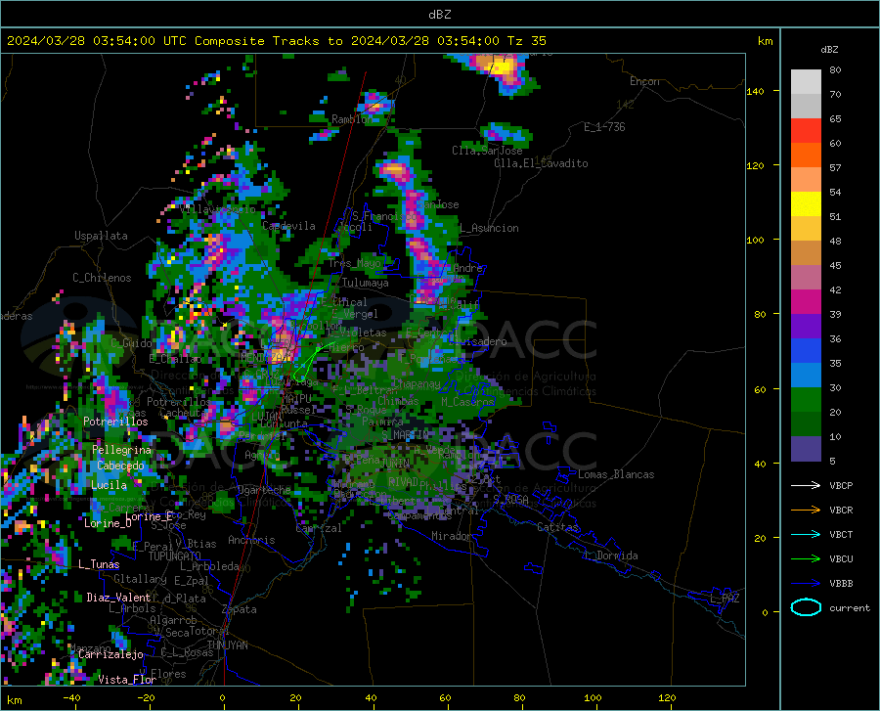Image resolution: width=880 pixels, height=711 pixels.
Task: Click the 'Diaz_Valent' map label
Action: pyautogui.click(x=118, y=598)
